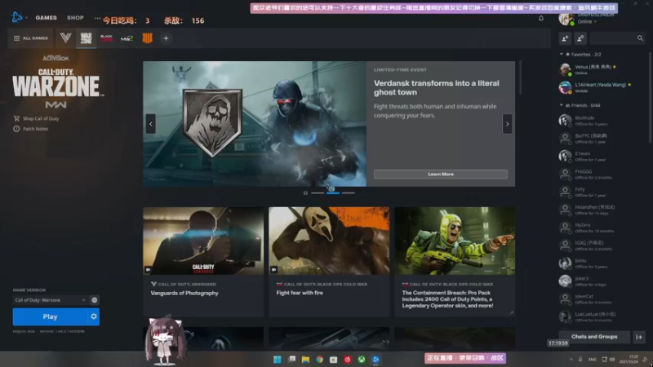The width and height of the screenshot is (653, 367).
Task: Open Chats and Groups
Action: [x=594, y=337]
